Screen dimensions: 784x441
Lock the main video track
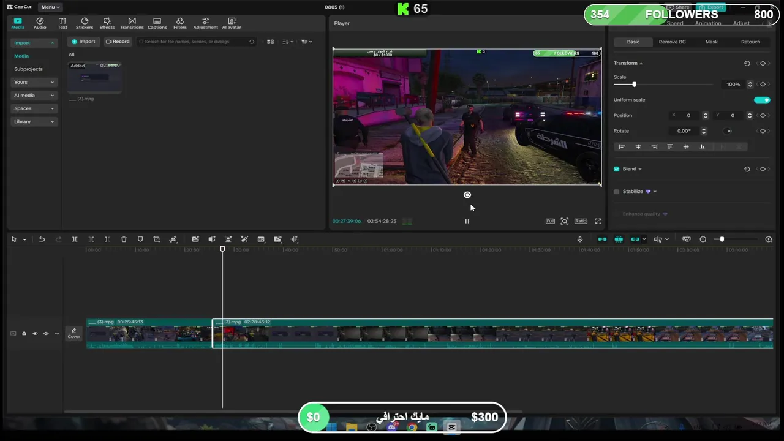coord(24,334)
